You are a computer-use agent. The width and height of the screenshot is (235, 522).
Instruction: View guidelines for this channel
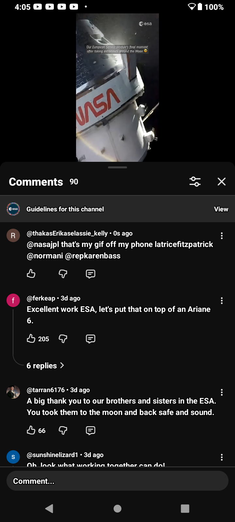(x=221, y=209)
